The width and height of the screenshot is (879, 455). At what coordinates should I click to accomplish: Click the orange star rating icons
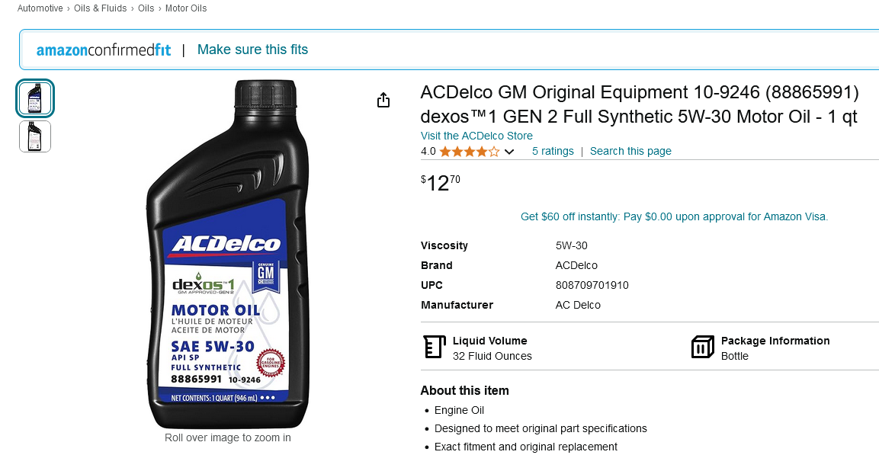469,152
